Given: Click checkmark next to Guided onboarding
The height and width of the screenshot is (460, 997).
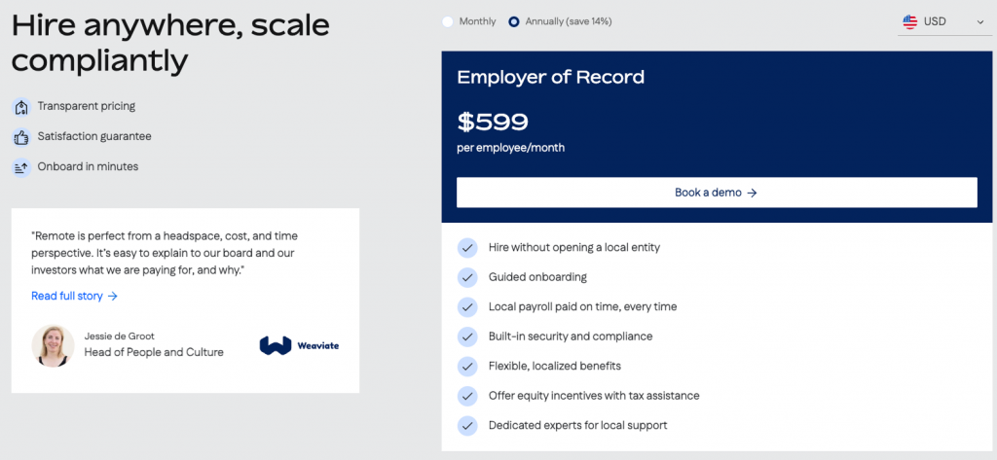Looking at the screenshot, I should point(467,277).
